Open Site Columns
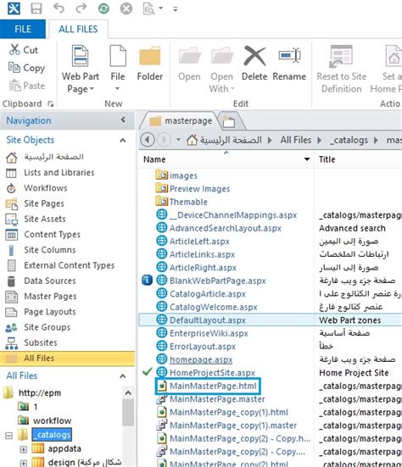Viewport: 402px width, 467px height. coord(50,250)
